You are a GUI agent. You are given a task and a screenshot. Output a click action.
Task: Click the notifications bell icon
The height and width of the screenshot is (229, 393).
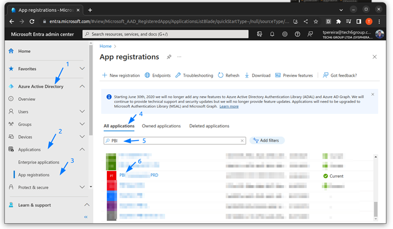[x=272, y=34]
